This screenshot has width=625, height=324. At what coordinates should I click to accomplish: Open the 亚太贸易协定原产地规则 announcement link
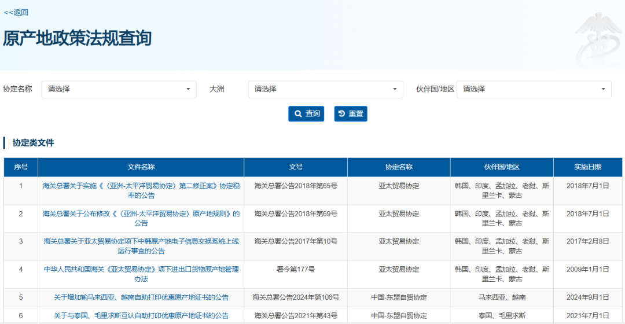click(x=141, y=218)
